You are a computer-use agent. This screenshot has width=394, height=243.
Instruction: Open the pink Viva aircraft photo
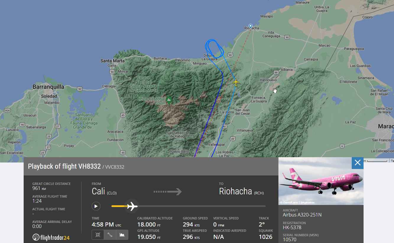coord(321,181)
